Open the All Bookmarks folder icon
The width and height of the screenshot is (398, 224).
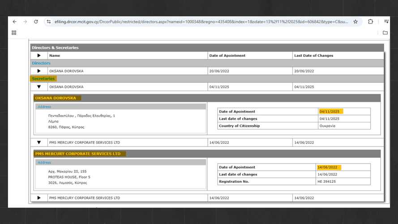tap(385, 33)
